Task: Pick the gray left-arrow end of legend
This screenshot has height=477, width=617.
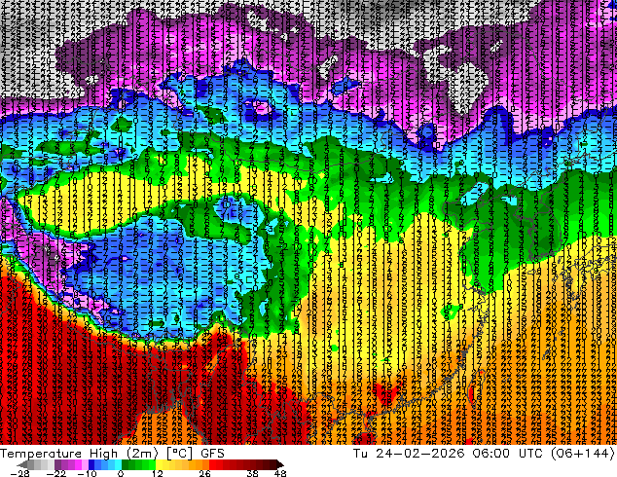Action: [x=22, y=464]
